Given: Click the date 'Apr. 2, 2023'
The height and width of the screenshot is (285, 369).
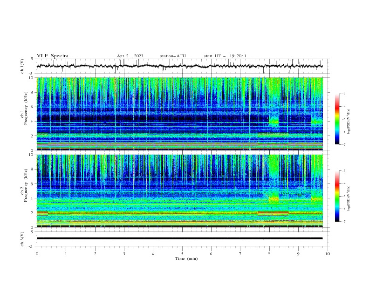Looking at the screenshot, I should pyautogui.click(x=130, y=56).
